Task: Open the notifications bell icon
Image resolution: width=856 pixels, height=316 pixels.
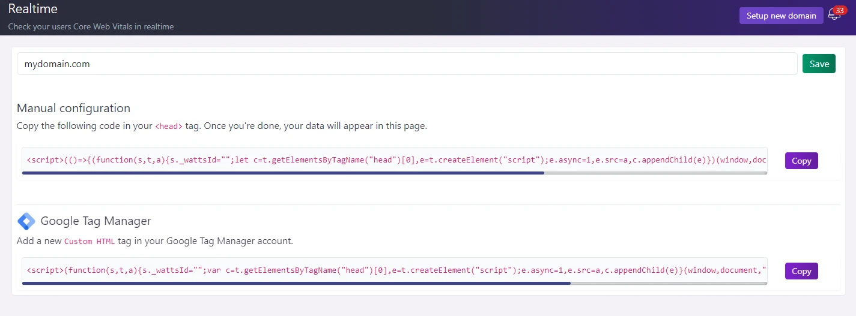Action: click(834, 15)
